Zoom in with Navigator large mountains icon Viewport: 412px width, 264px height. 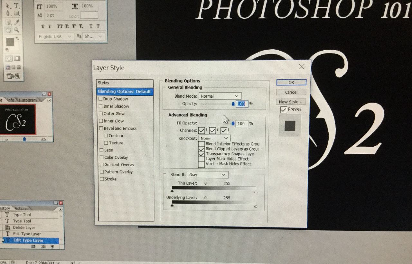[43, 139]
